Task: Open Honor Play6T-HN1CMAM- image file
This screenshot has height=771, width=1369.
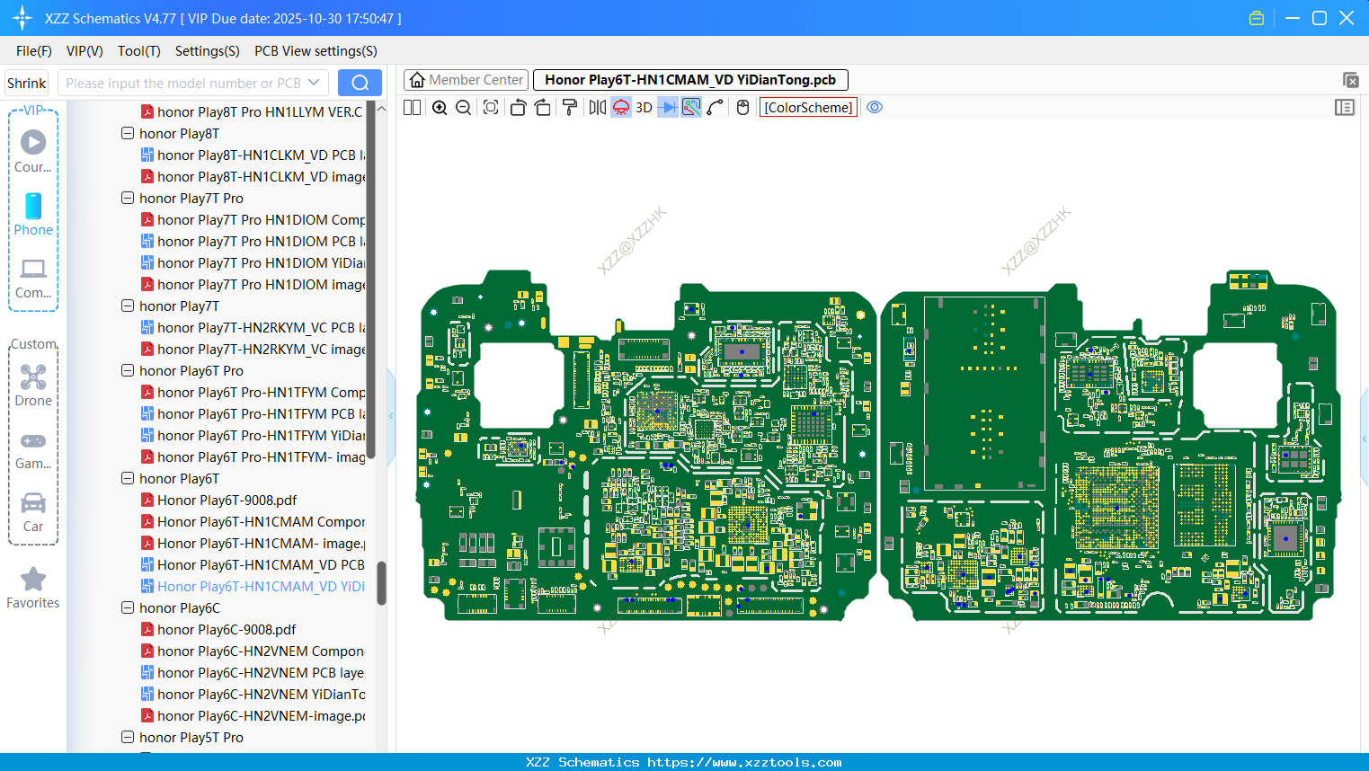Action: click(253, 544)
